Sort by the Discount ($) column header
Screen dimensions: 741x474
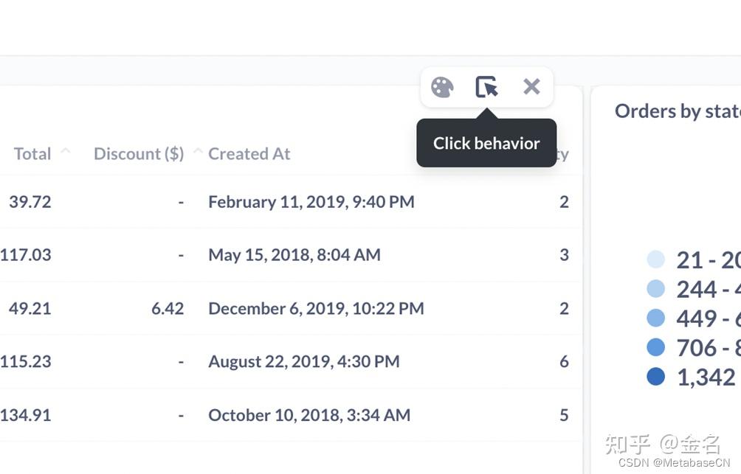[139, 154]
